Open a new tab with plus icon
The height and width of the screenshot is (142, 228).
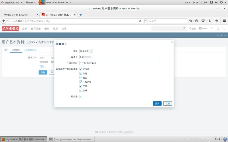point(81,15)
